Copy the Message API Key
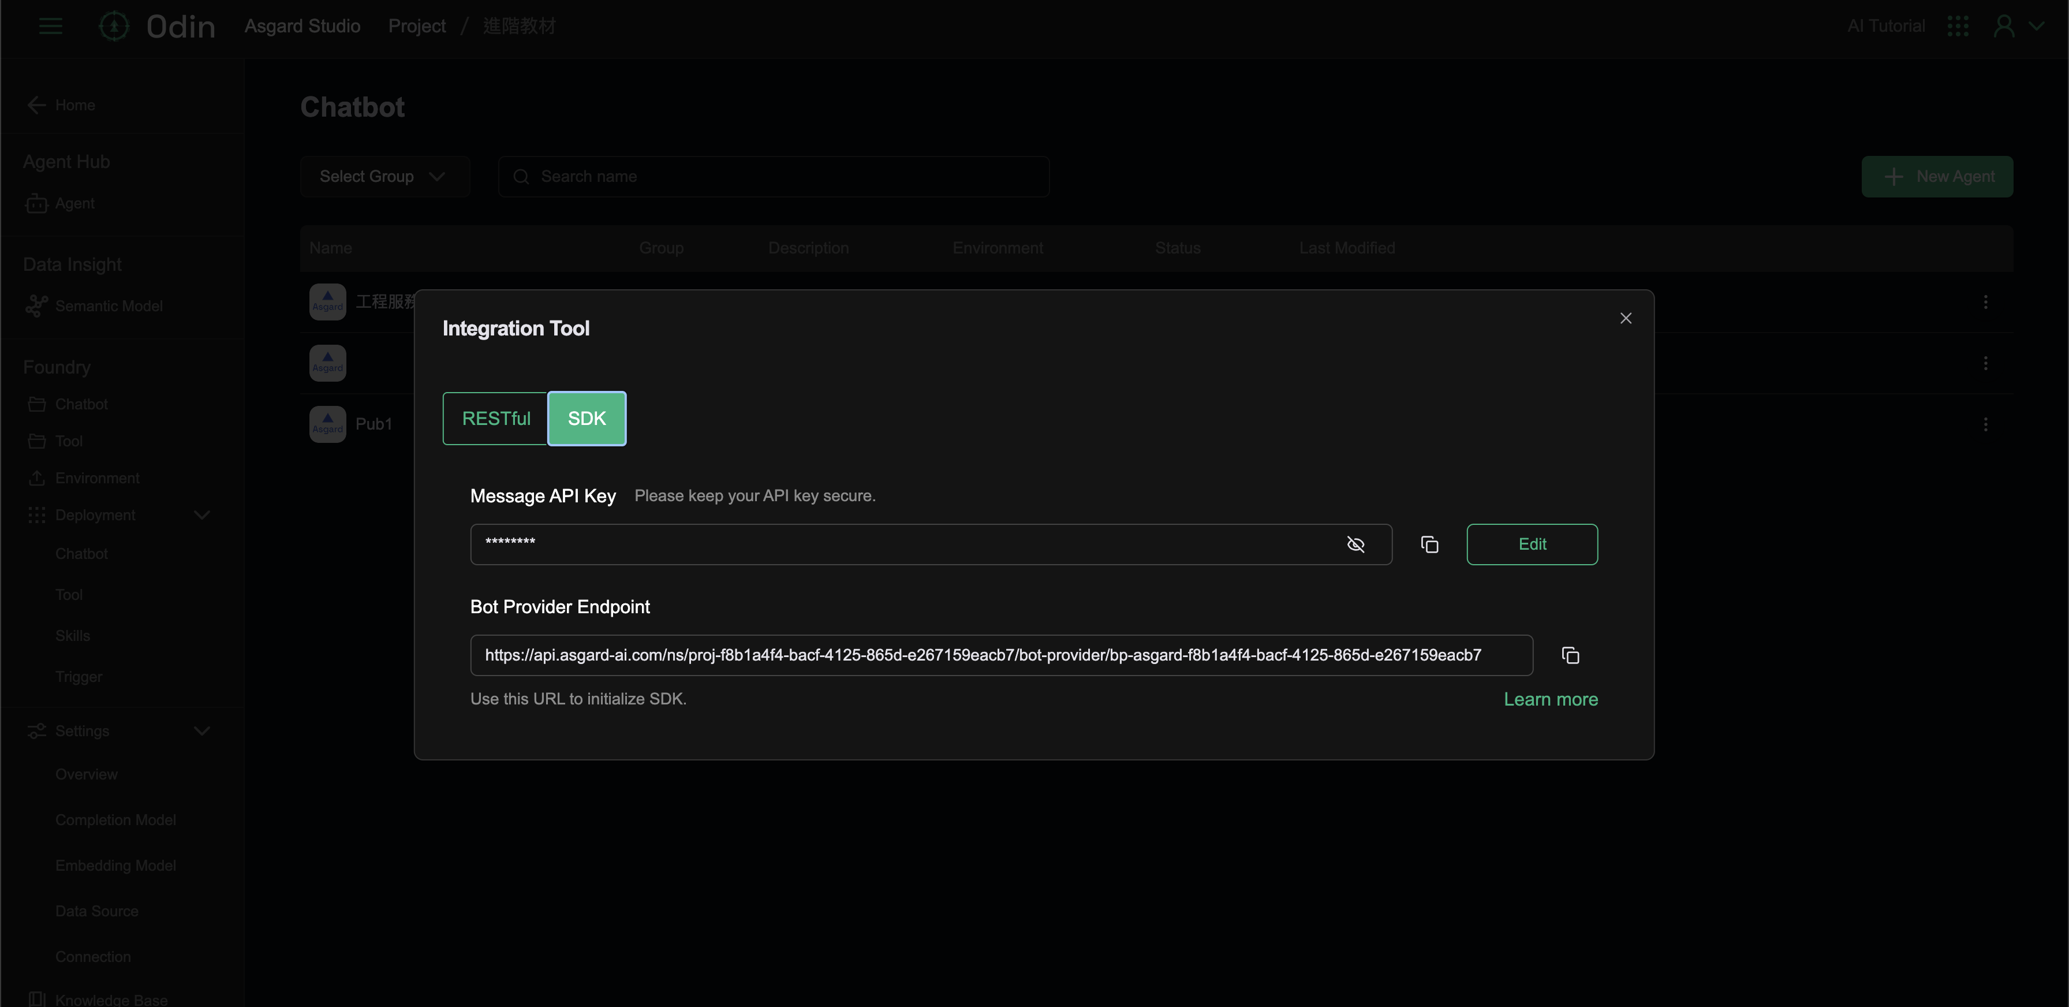 pyautogui.click(x=1429, y=544)
